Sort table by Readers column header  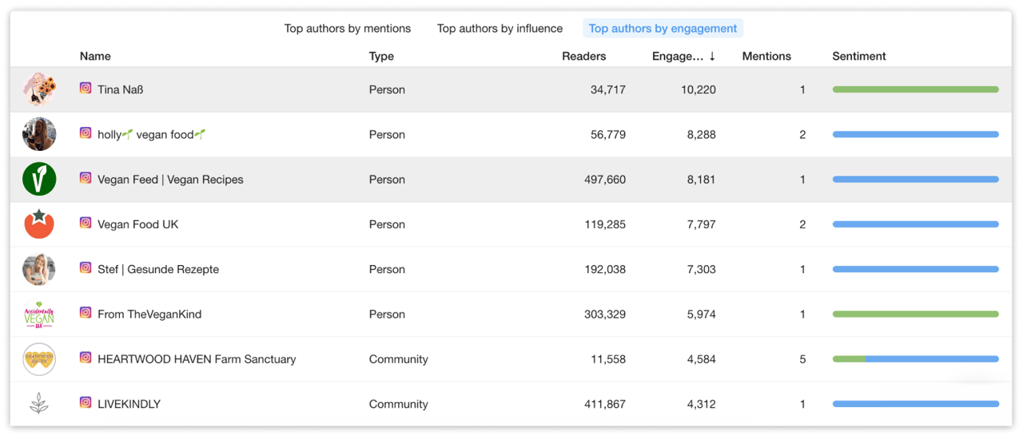(x=584, y=56)
